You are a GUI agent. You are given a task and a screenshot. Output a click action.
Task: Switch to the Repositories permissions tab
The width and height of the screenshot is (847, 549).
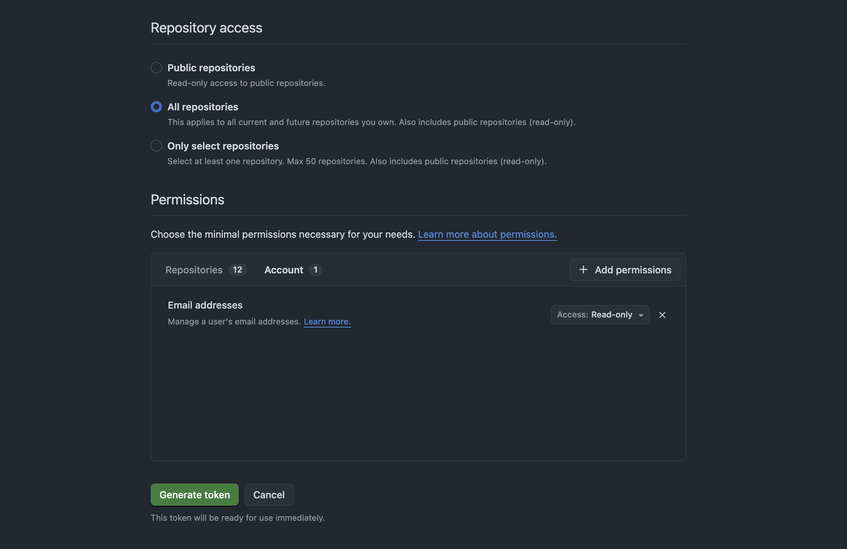tap(194, 270)
